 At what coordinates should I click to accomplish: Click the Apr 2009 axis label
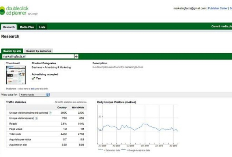116,146
